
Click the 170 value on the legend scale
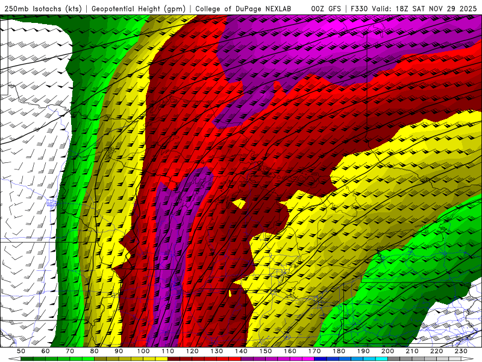(315, 351)
